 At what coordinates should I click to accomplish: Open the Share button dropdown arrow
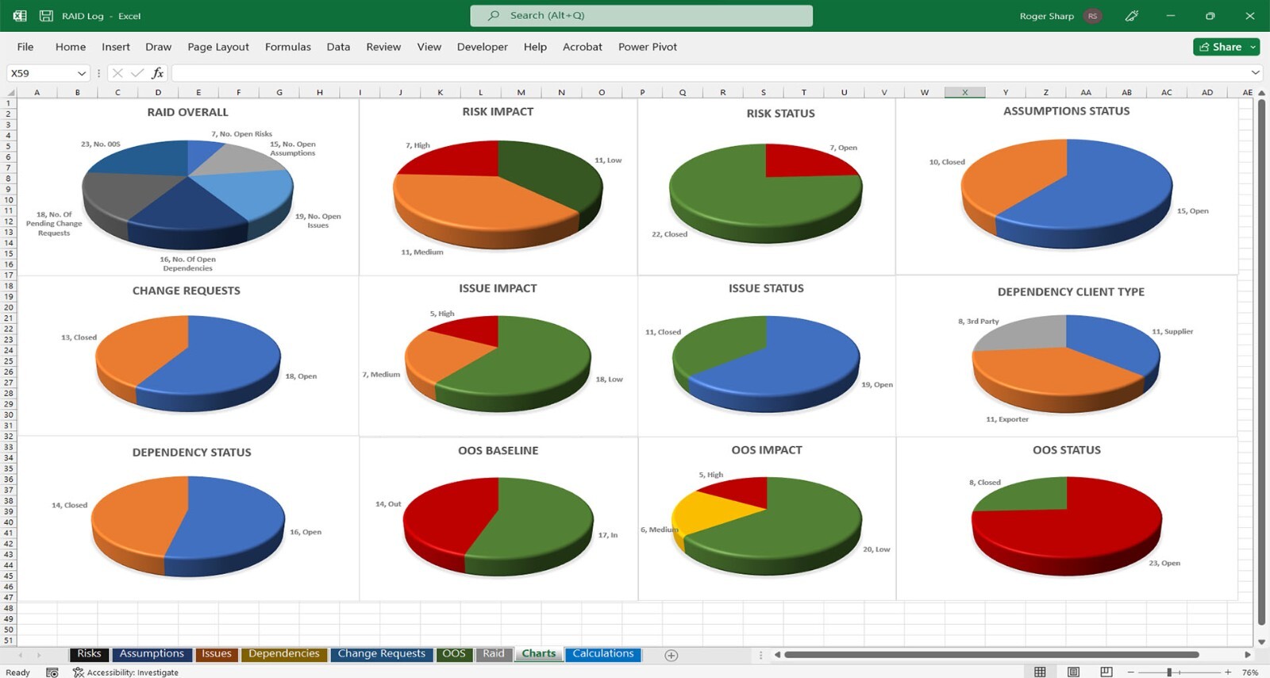click(1253, 47)
